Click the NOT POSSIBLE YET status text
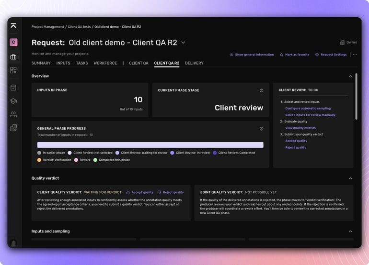 261,192
